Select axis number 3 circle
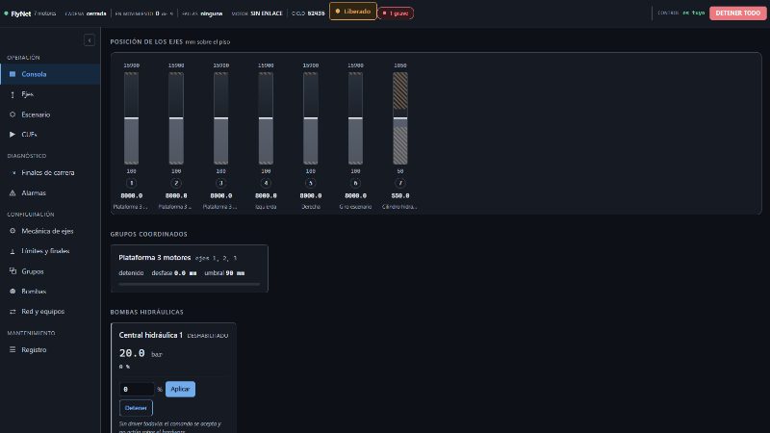 coord(221,183)
